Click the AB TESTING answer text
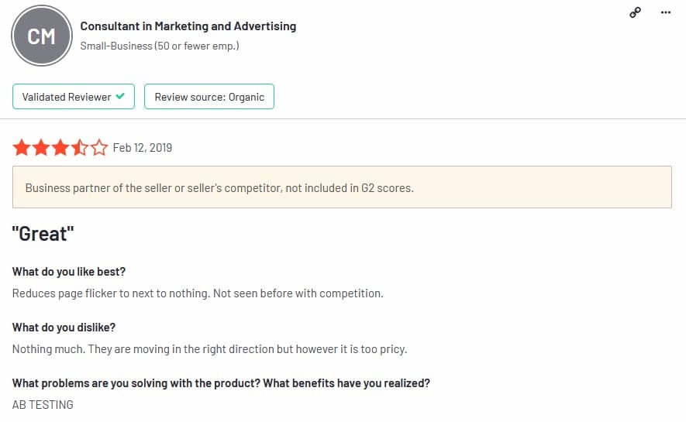The height and width of the screenshot is (422, 686). pyautogui.click(x=43, y=404)
